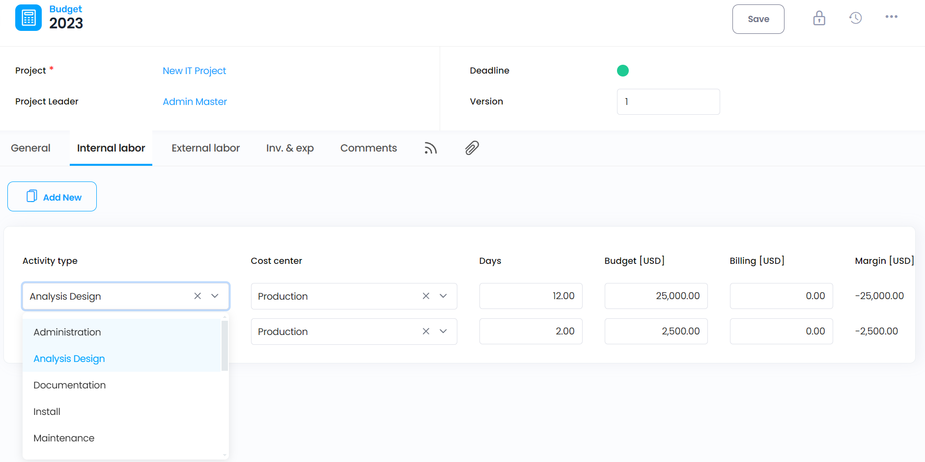Click the Version input field
Image resolution: width=925 pixels, height=462 pixels.
(668, 102)
